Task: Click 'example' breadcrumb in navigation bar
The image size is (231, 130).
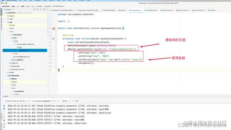Action: click(x=39, y=6)
